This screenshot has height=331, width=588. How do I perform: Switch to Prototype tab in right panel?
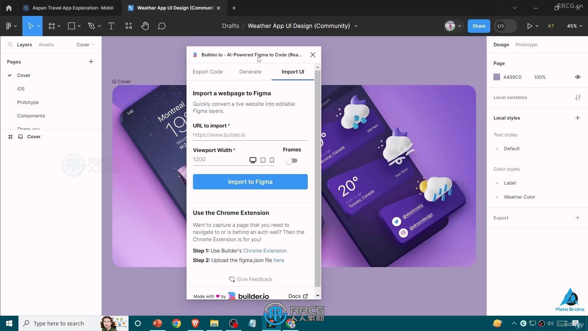point(526,45)
